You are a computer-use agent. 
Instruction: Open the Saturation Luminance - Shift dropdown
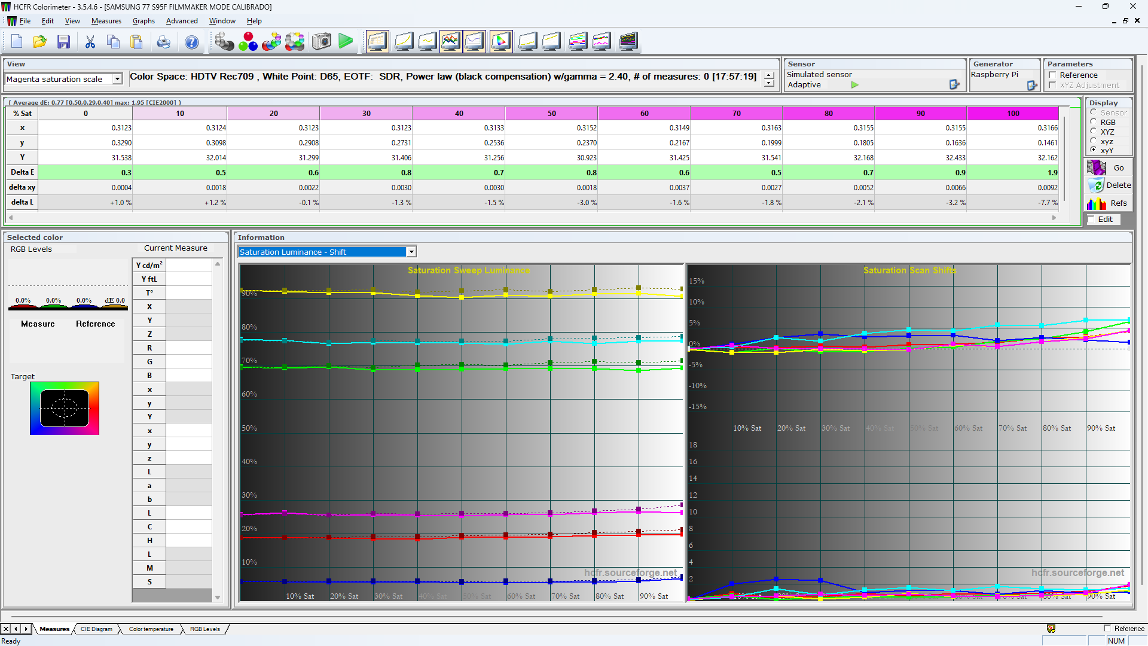click(x=411, y=252)
